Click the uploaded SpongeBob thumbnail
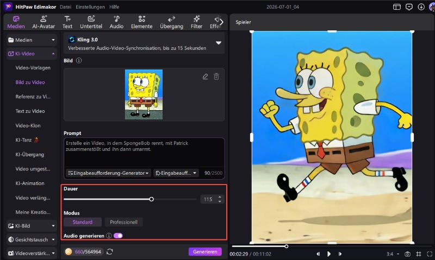The height and width of the screenshot is (260, 435). pyautogui.click(x=144, y=94)
